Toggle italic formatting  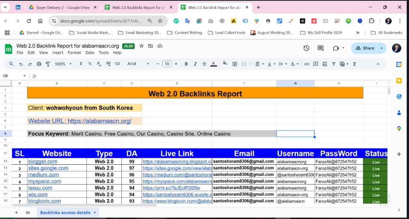coord(195,64)
